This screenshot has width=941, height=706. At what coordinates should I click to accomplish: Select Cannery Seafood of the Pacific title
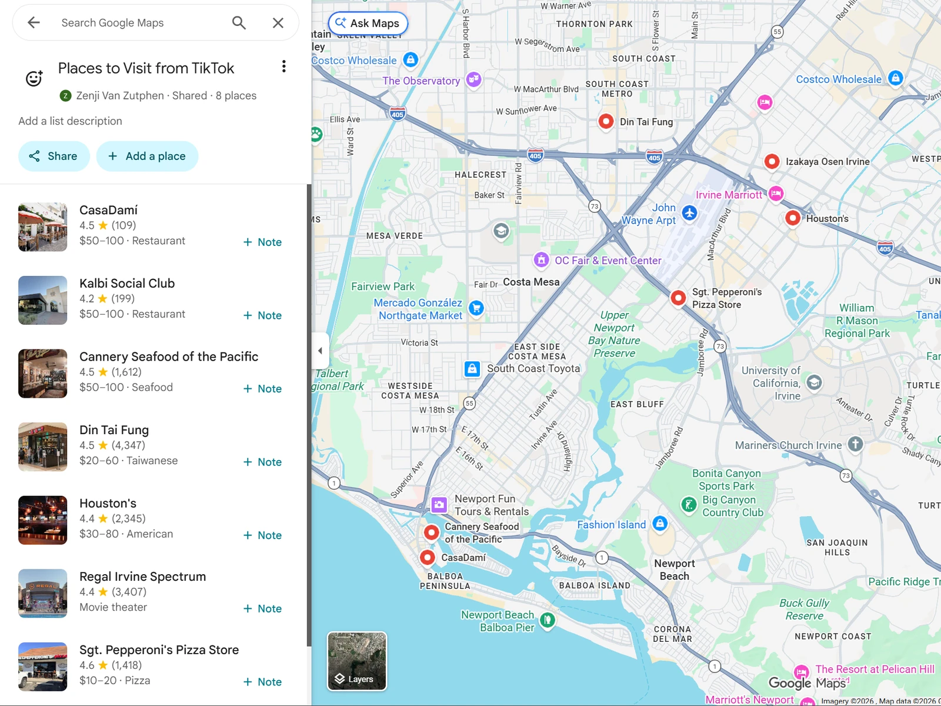point(169,357)
